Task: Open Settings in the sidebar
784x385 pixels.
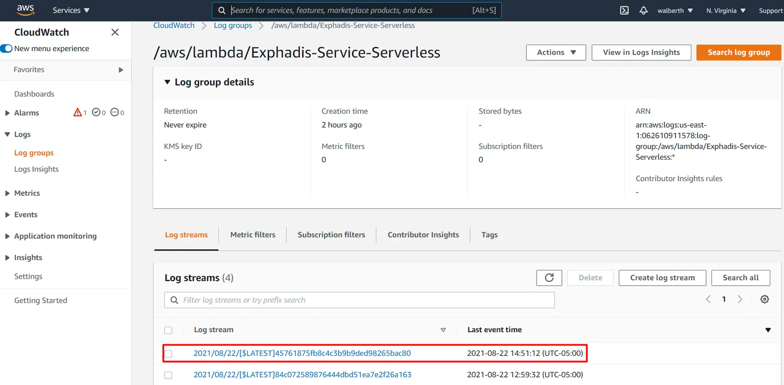Action: coord(28,276)
